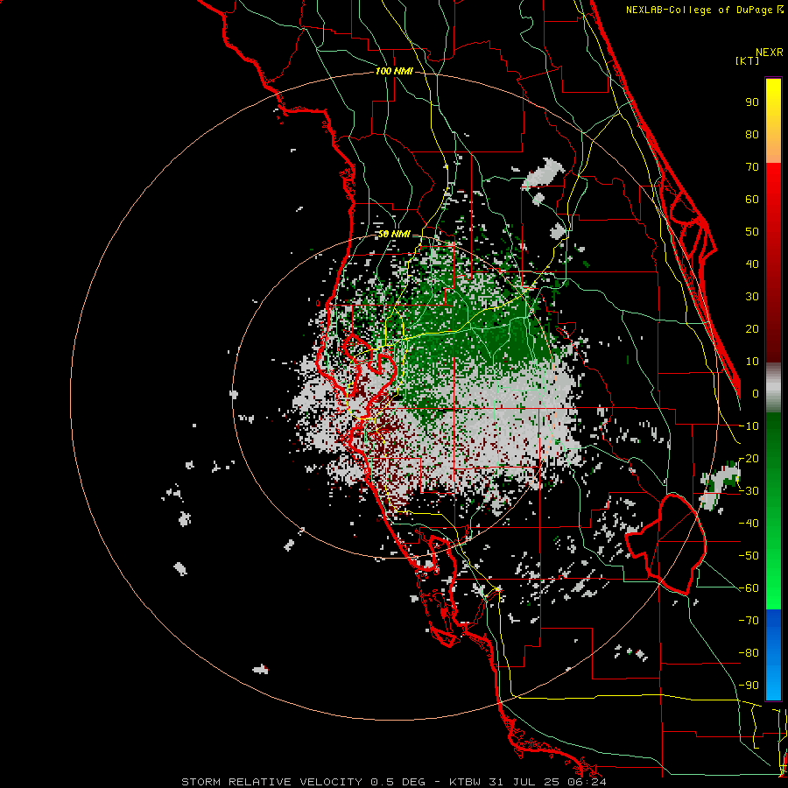Click the 0 value on the velocity scale
788x788 pixels.
point(756,394)
